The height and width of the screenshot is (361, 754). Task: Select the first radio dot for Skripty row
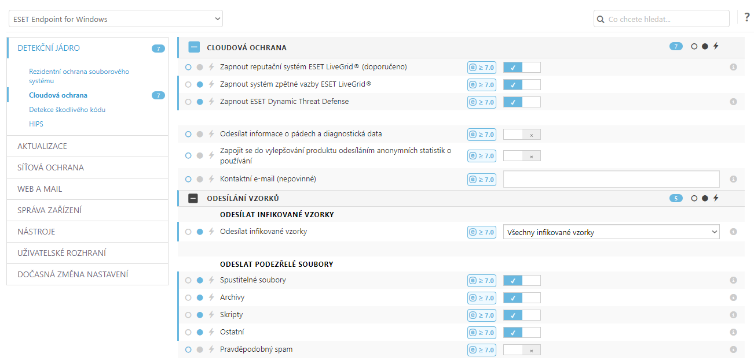[188, 315]
